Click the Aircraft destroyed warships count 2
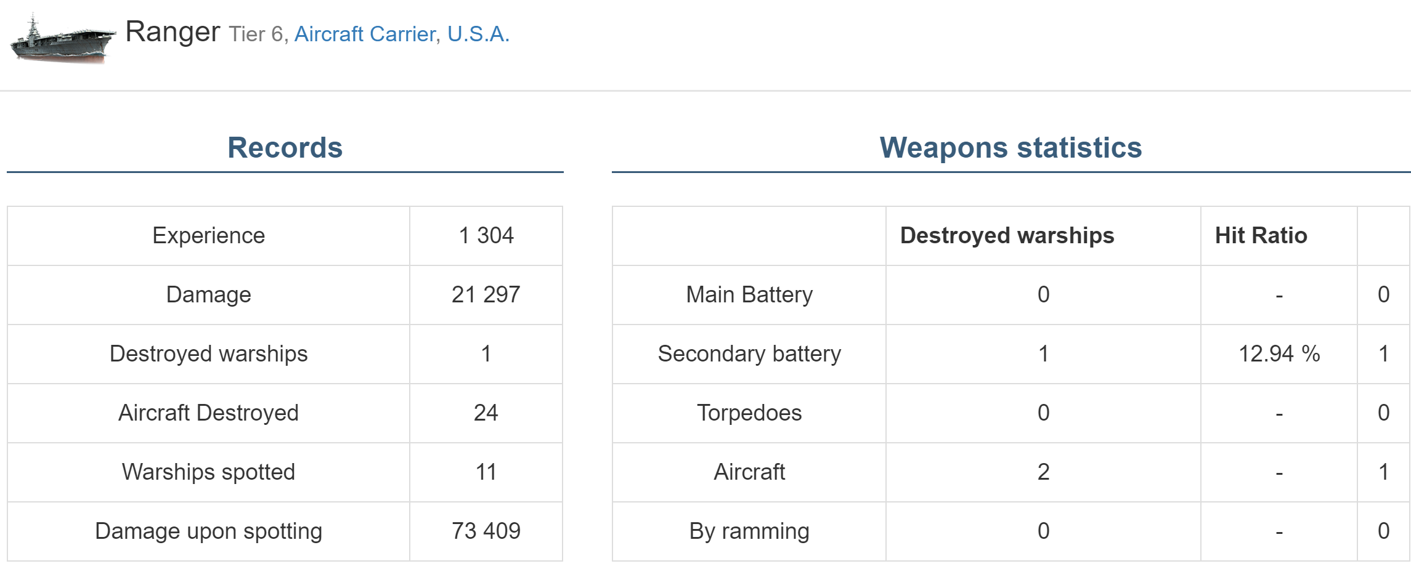Viewport: 1411px width, 569px height. pyautogui.click(x=1043, y=472)
